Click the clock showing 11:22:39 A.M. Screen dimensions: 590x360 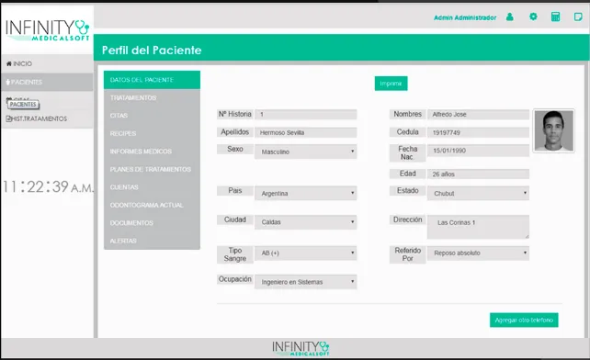48,186
